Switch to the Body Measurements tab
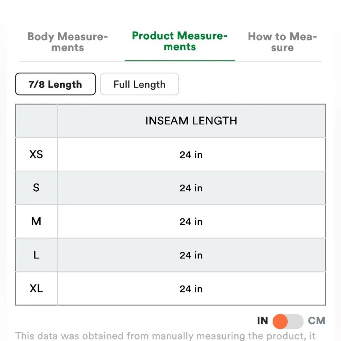This screenshot has width=341, height=341. click(x=68, y=42)
